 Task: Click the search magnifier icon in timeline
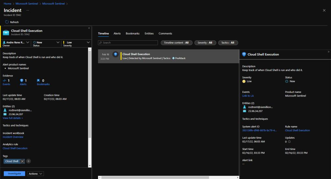(x=101, y=43)
